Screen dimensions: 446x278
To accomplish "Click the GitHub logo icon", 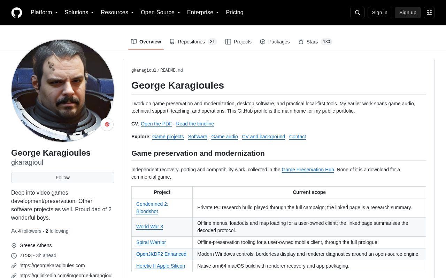I will [x=17, y=13].
